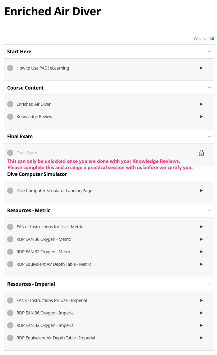Collapse the Course Content section

pos(209,88)
